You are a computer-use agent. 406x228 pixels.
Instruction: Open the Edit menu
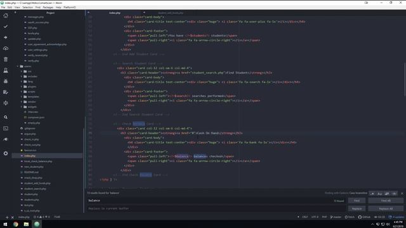pyautogui.click(x=10, y=7)
